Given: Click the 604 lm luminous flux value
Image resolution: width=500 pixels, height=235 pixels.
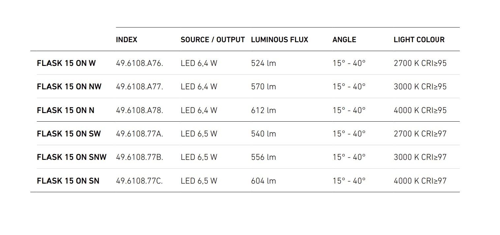Looking at the screenshot, I should [263, 181].
